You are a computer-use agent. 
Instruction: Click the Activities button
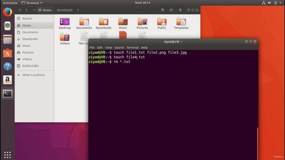tap(10, 3)
